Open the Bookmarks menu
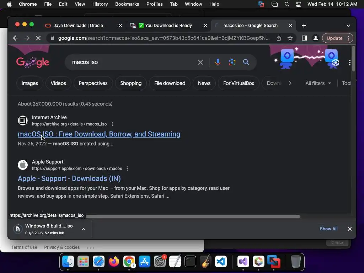This screenshot has width=364, height=273. 127,4
